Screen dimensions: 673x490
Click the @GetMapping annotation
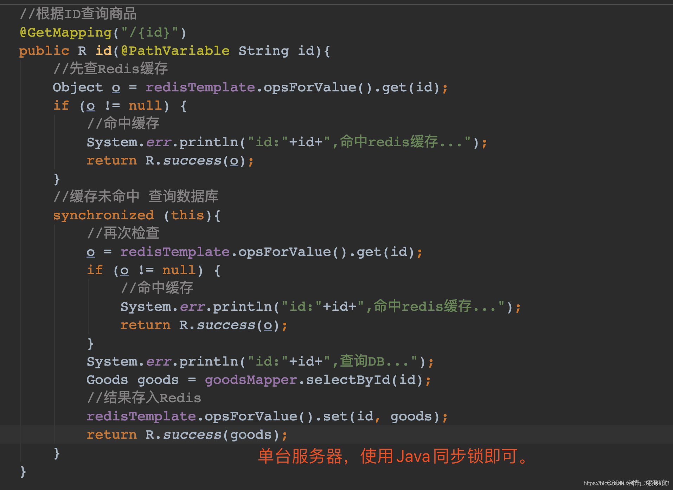pos(66,33)
